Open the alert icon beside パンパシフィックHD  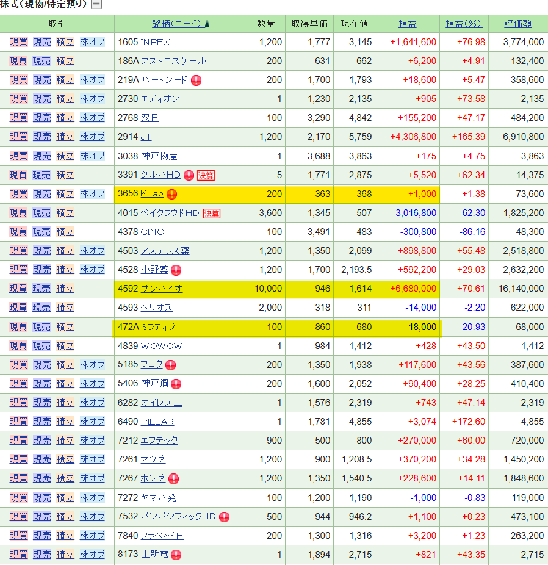coord(224,517)
